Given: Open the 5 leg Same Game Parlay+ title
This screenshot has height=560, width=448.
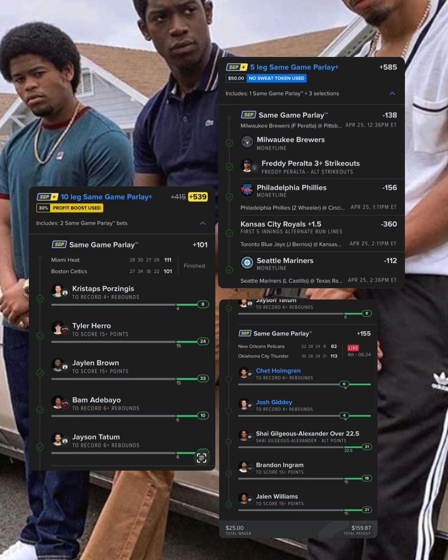Looking at the screenshot, I should 294,67.
